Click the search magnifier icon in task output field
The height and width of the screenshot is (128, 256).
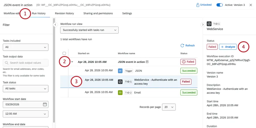7,63
